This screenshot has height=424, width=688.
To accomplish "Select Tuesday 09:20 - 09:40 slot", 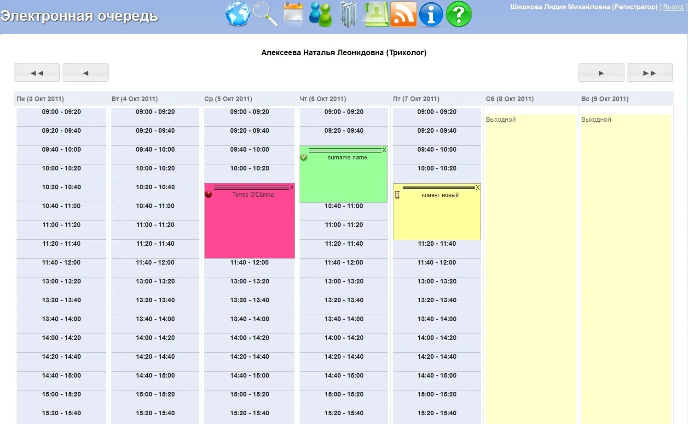I will (x=155, y=136).
